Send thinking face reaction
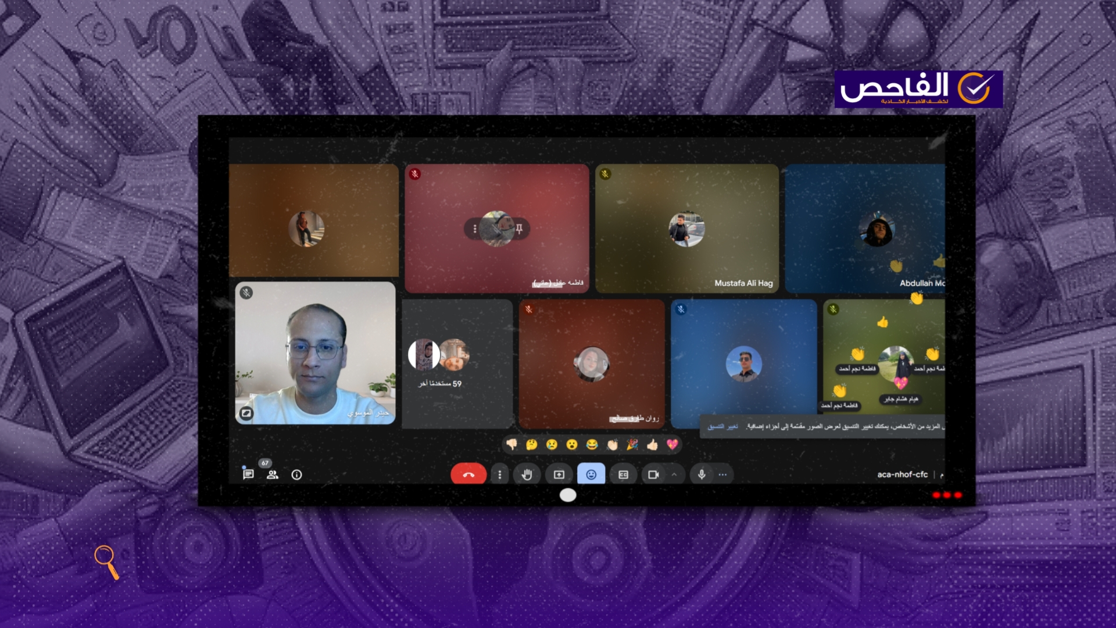The width and height of the screenshot is (1116, 628). 532,445
